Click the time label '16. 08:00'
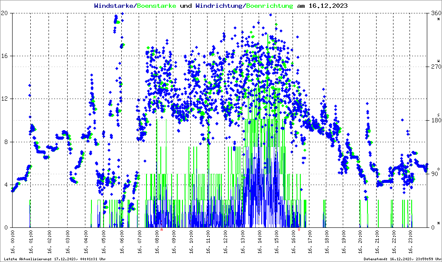This screenshot has height=262, width=442. [x=157, y=242]
